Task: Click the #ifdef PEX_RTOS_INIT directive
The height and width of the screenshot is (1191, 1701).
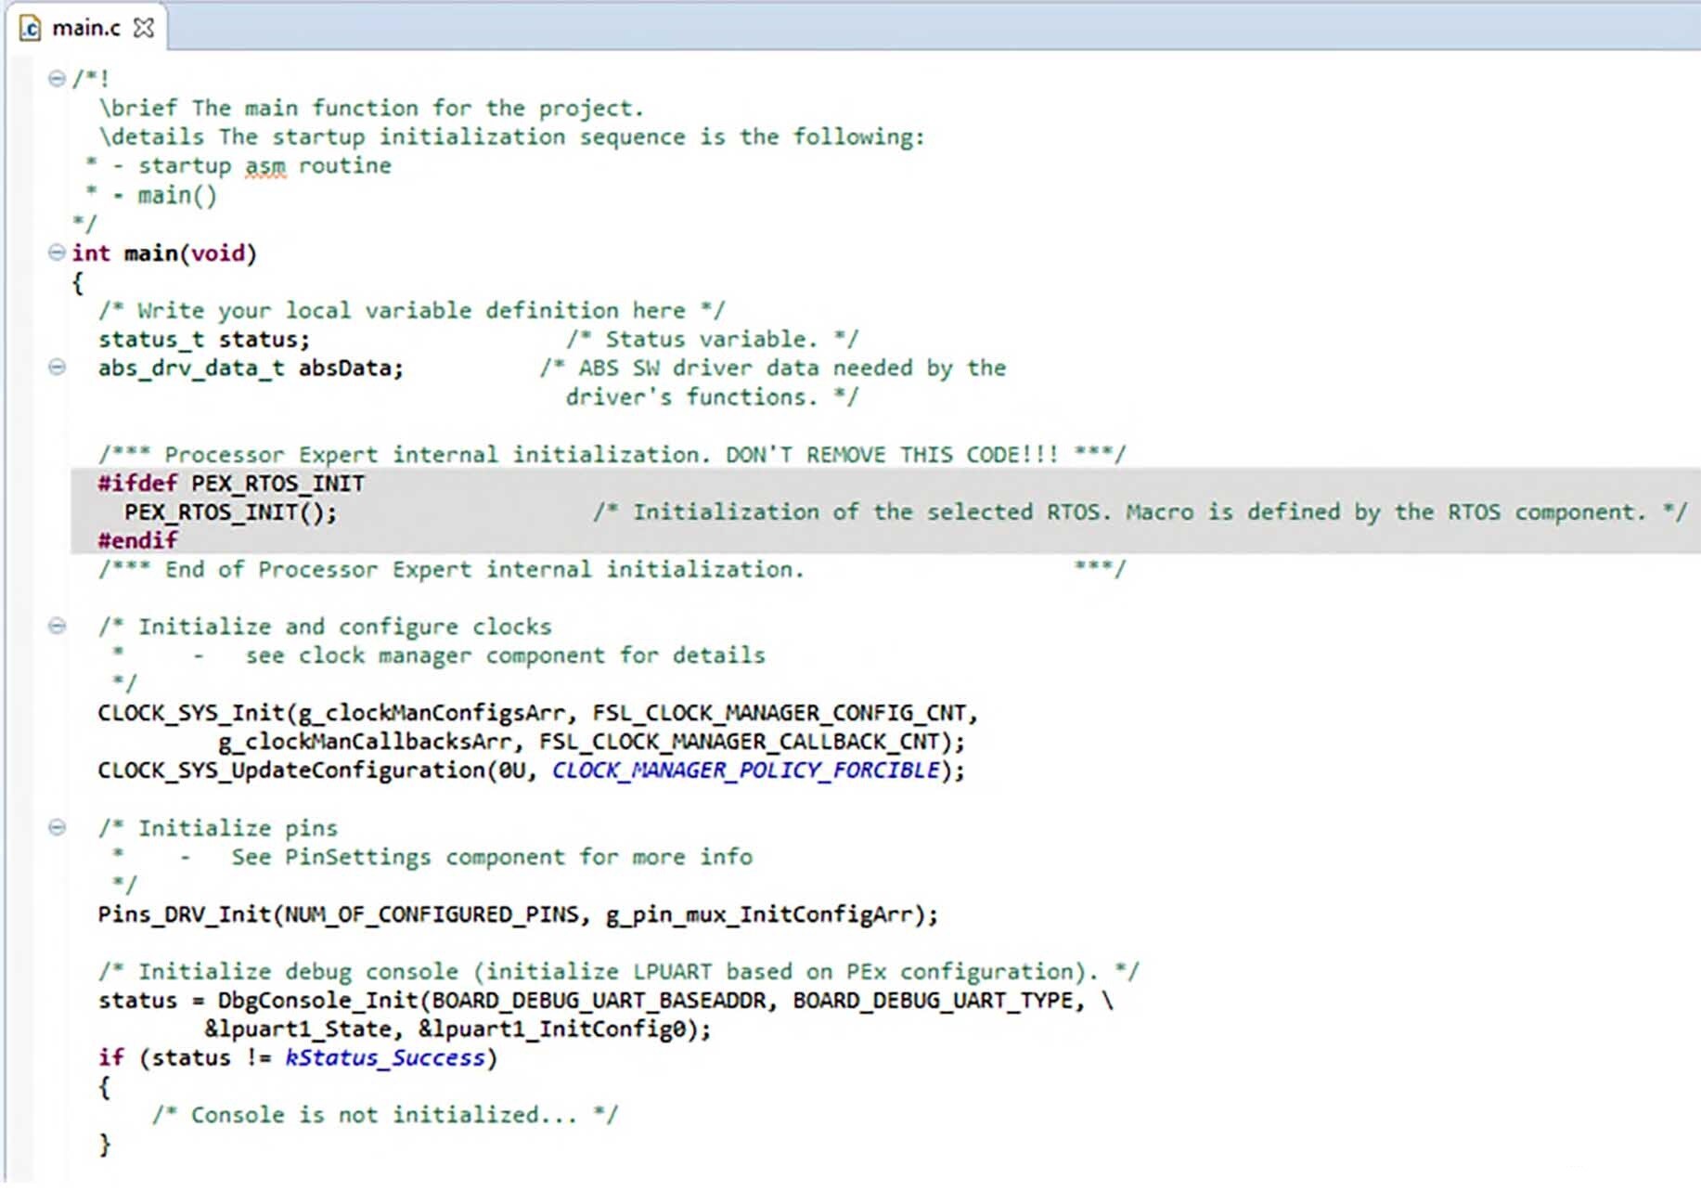Action: 231,484
